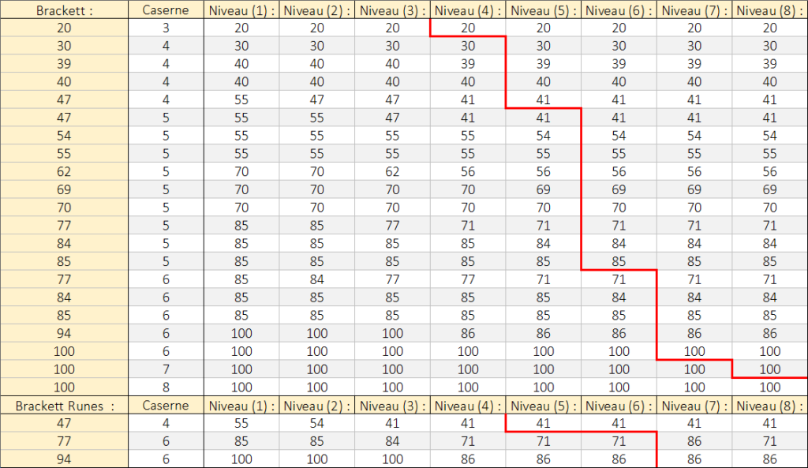Click the 54 cell in Niveau (2) column
808x468 pixels.
tap(316, 423)
